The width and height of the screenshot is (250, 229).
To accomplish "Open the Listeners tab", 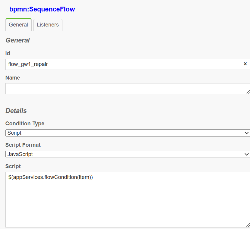I will (x=48, y=25).
